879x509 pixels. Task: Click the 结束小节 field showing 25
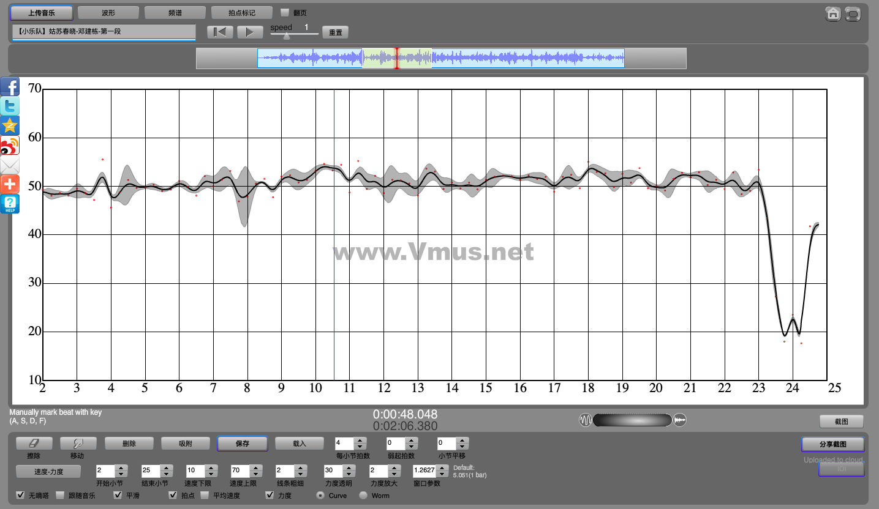coord(151,471)
